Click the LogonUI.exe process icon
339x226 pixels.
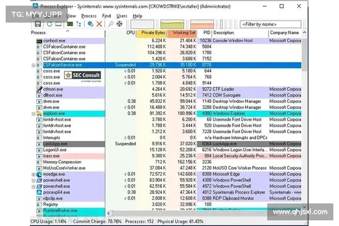(39, 150)
